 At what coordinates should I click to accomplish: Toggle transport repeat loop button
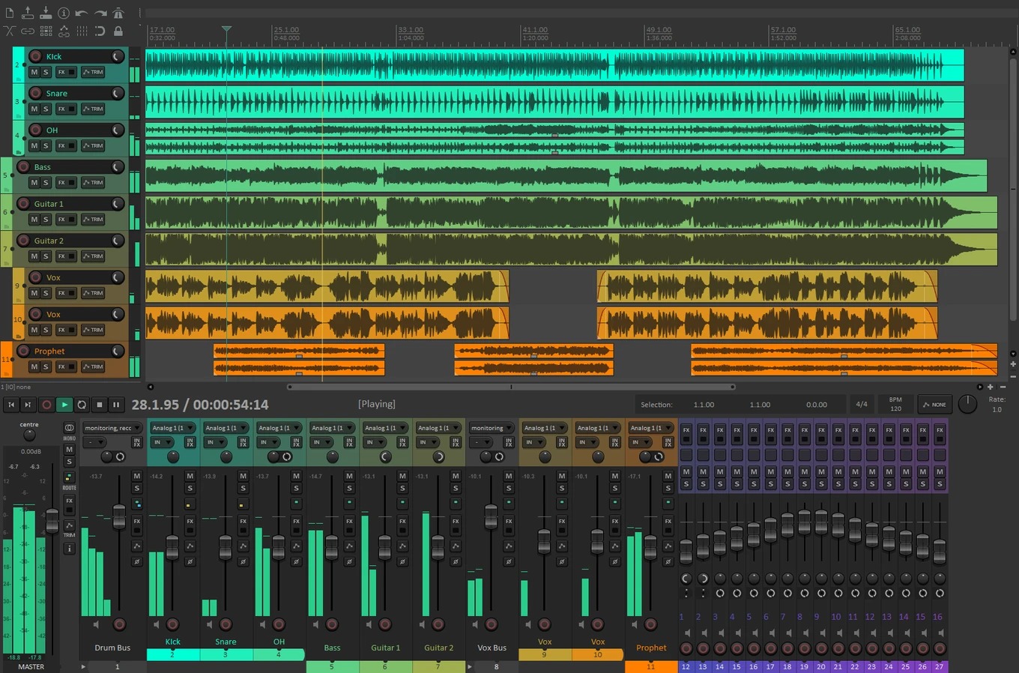(82, 405)
